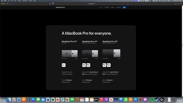Open Pages from the Dock
The image size is (183, 103).
coord(131,100)
